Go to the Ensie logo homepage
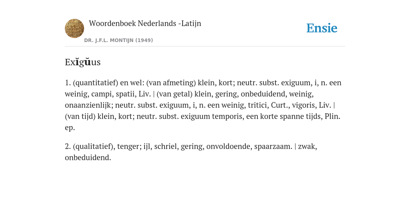 322,28
